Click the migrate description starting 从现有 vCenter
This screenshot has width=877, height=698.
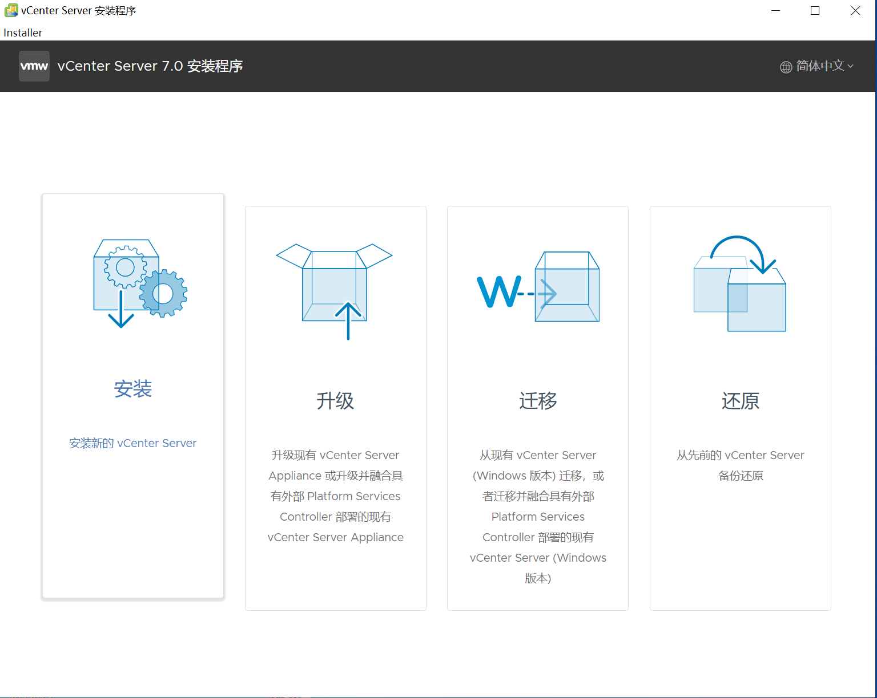point(538,517)
